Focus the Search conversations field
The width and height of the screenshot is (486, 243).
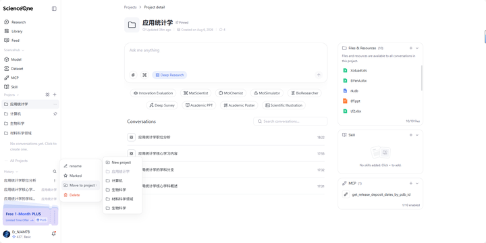click(x=290, y=122)
